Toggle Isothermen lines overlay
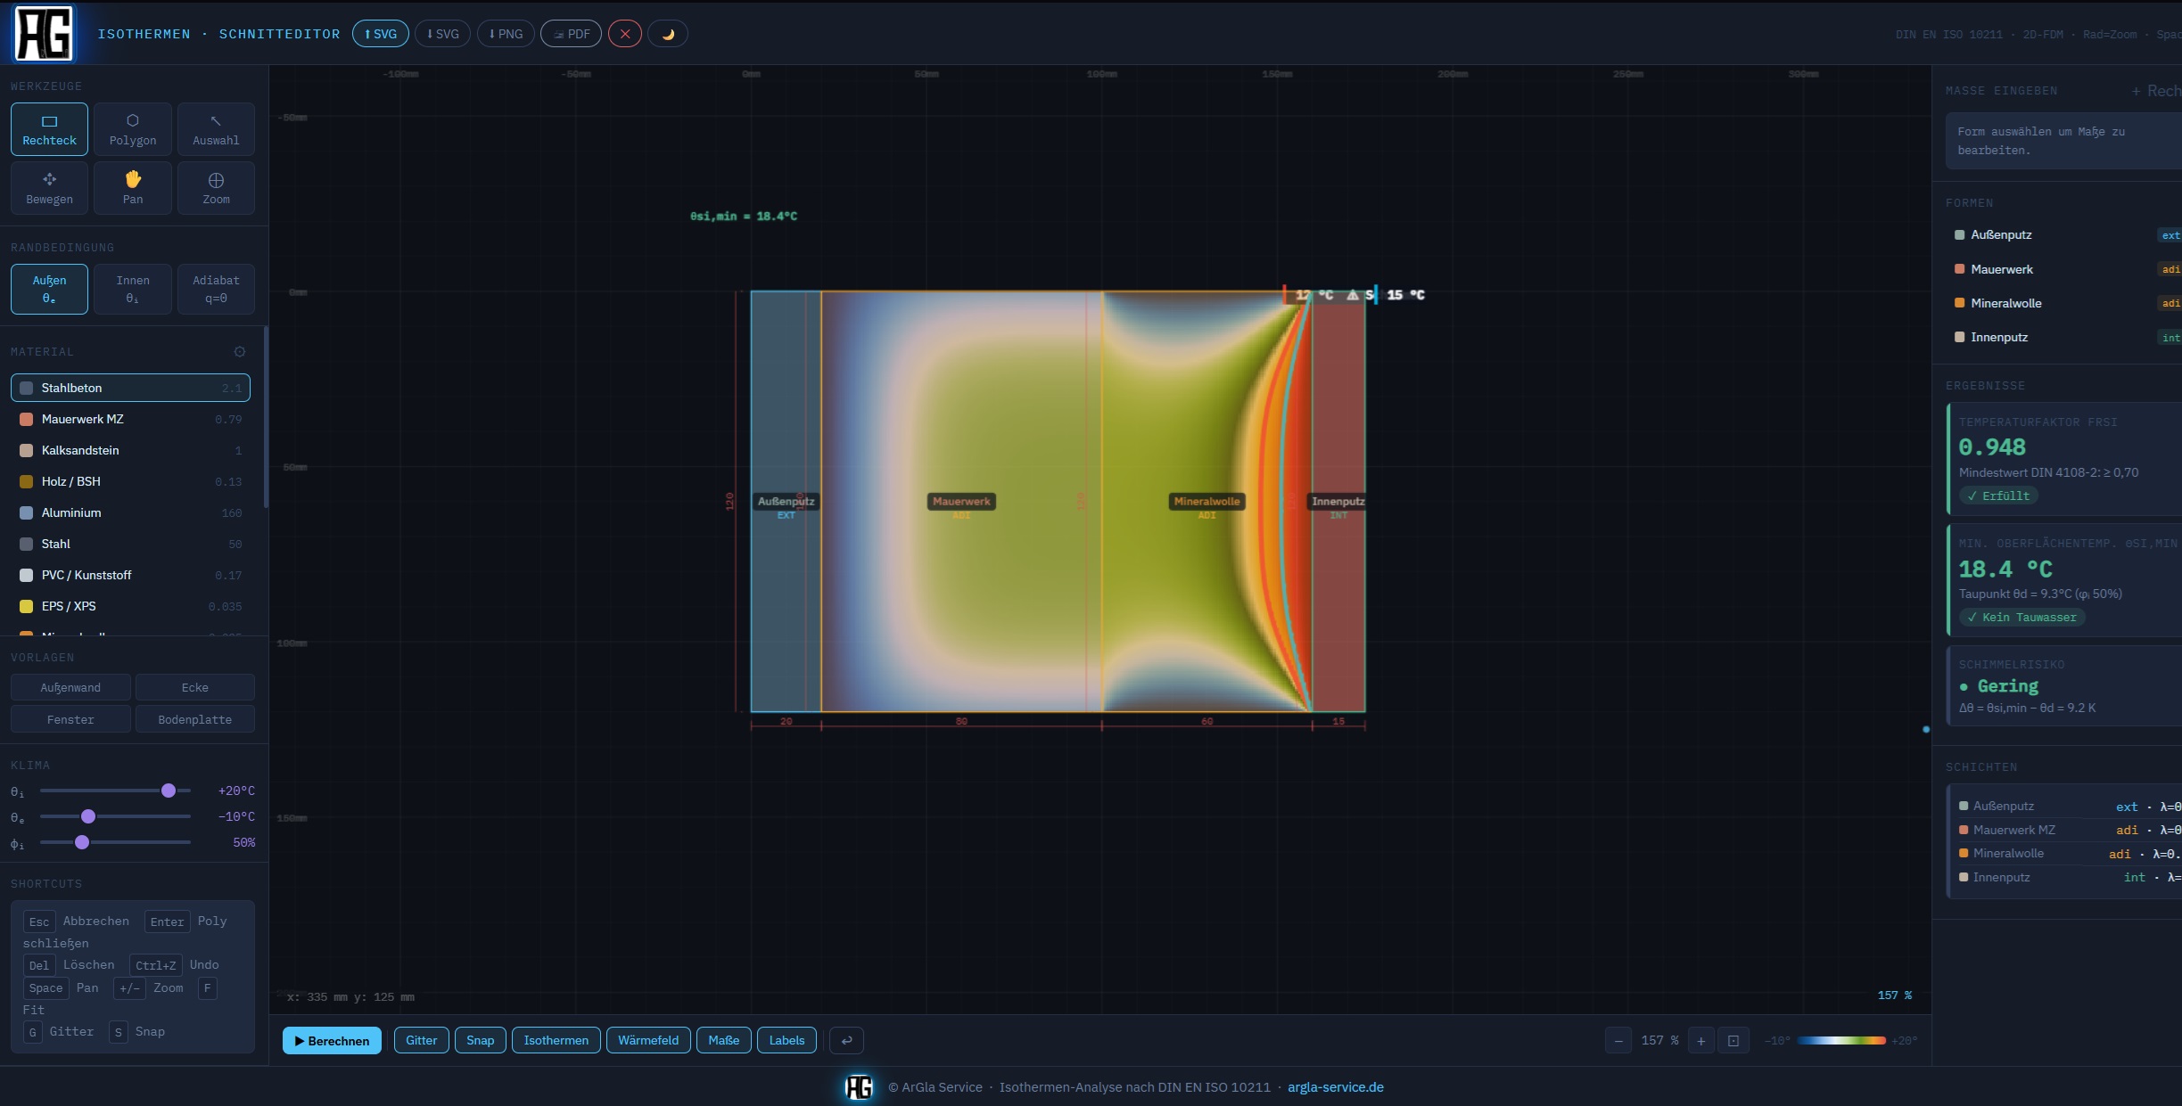The image size is (2182, 1106). pyautogui.click(x=556, y=1040)
